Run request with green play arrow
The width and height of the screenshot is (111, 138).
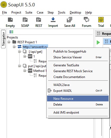point(98,42)
